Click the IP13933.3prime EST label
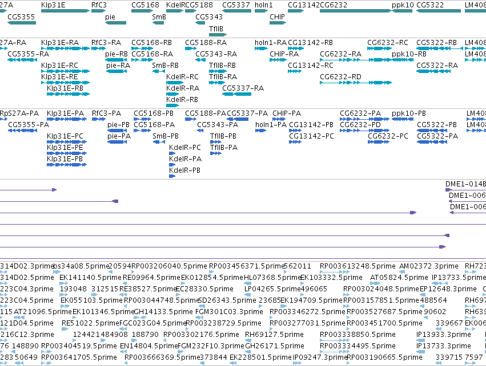 pyautogui.click(x=444, y=335)
